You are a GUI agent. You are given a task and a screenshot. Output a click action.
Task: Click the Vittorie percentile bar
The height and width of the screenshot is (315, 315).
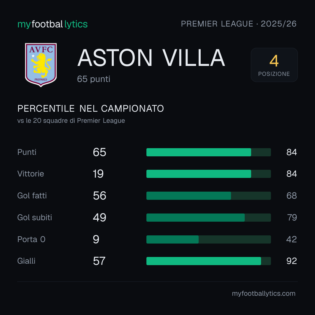click(x=209, y=174)
